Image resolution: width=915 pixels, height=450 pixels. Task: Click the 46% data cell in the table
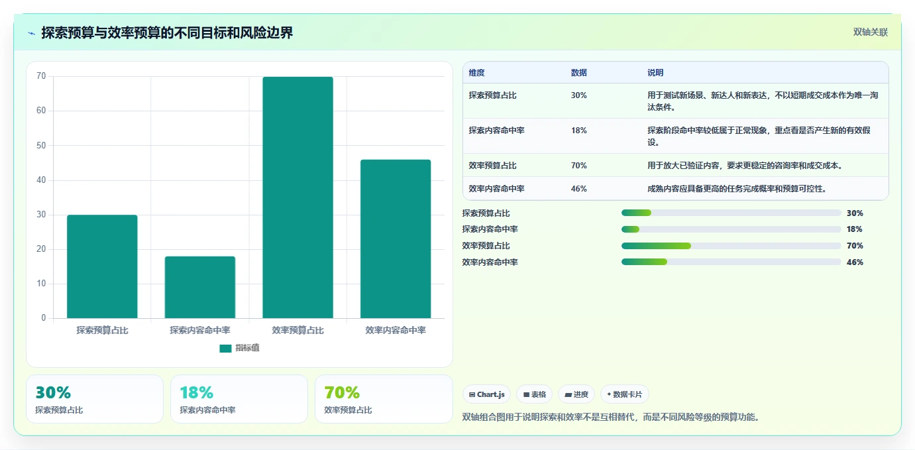(578, 189)
